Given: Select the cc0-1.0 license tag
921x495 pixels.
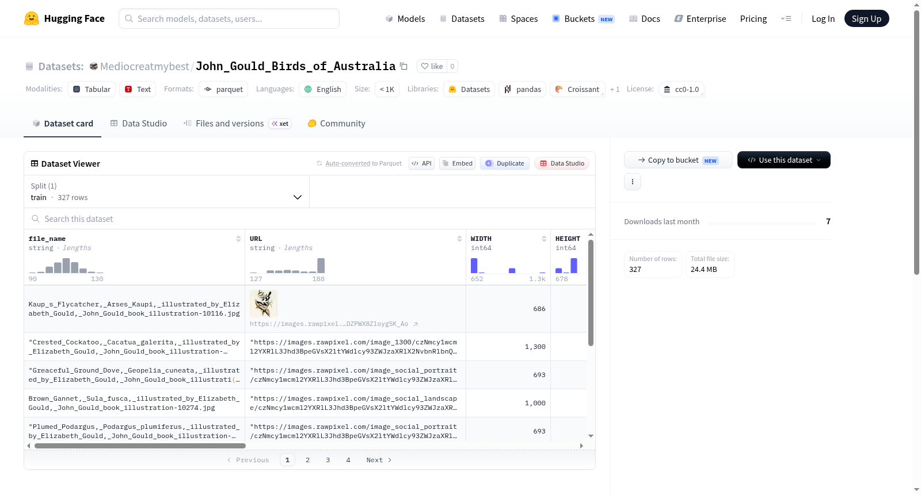Looking at the screenshot, I should (x=682, y=89).
